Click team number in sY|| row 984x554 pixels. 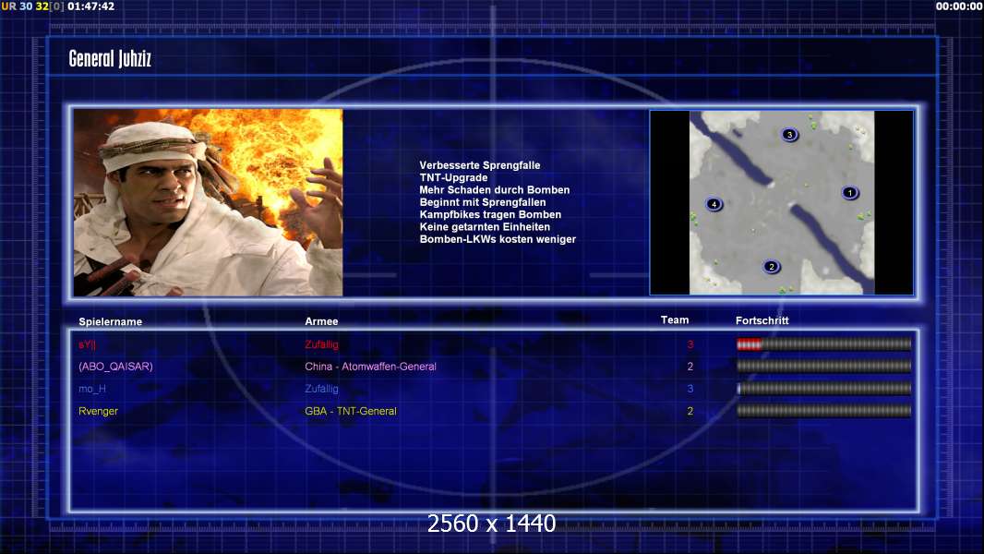[690, 344]
